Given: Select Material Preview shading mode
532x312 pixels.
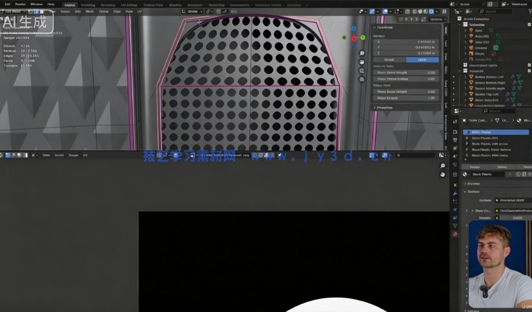Looking at the screenshot, I should 425,11.
